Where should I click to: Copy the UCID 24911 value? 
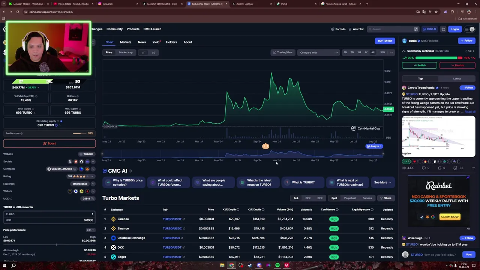pyautogui.click(x=93, y=199)
